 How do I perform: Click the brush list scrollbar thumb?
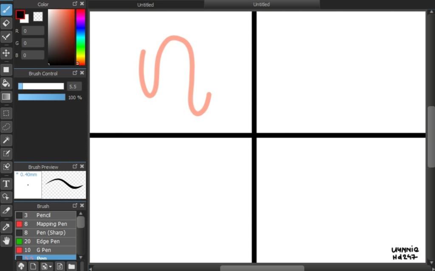(x=81, y=222)
